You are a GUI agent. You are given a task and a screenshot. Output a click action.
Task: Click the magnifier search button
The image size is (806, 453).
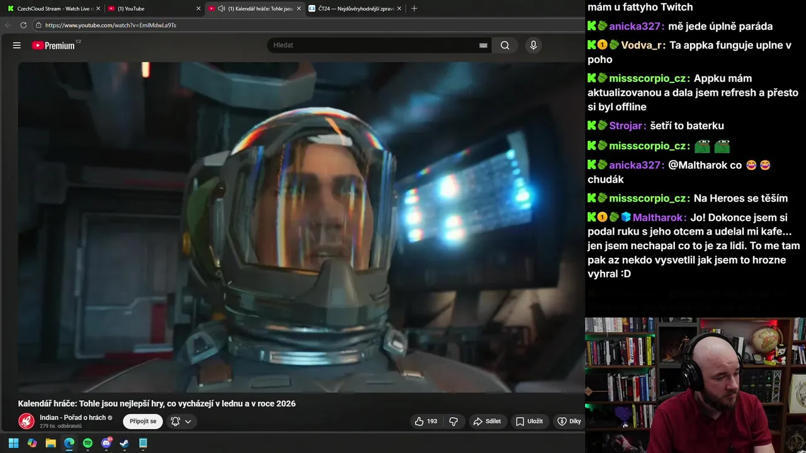coord(505,45)
